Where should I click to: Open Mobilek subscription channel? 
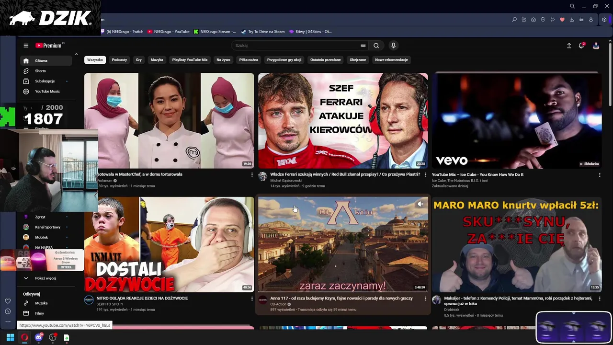tap(46, 237)
